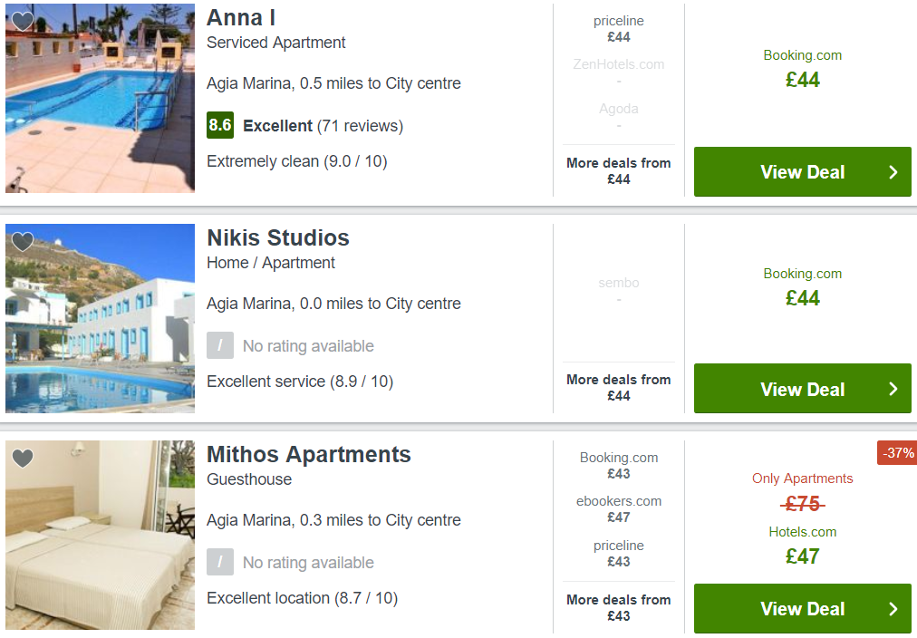Viewport: 917px width, 638px height.
Task: Click View Deal for Anna I
Action: 803,172
